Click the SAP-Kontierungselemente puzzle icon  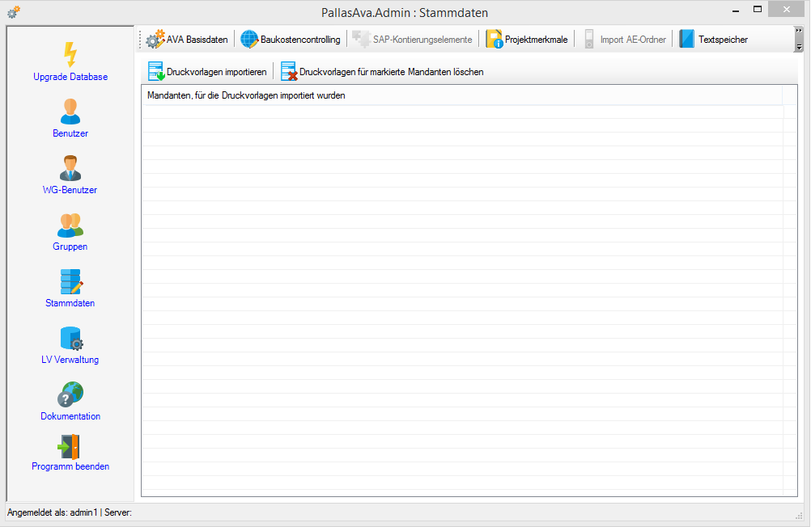(361, 40)
